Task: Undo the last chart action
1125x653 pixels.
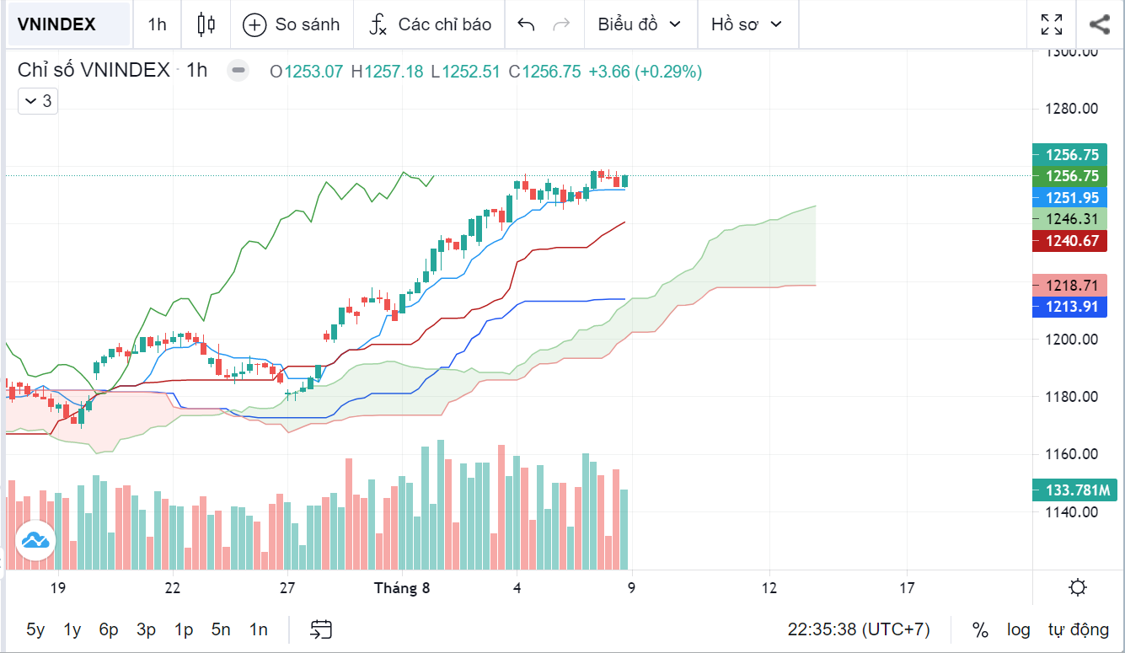Action: [x=526, y=24]
